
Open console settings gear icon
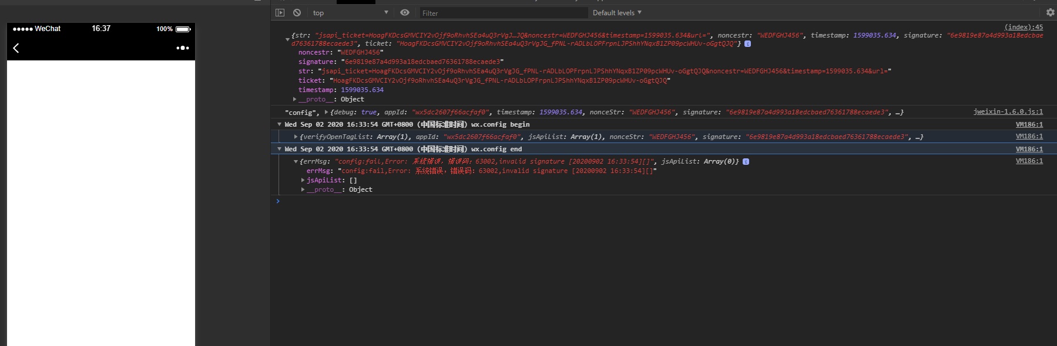coord(1051,12)
